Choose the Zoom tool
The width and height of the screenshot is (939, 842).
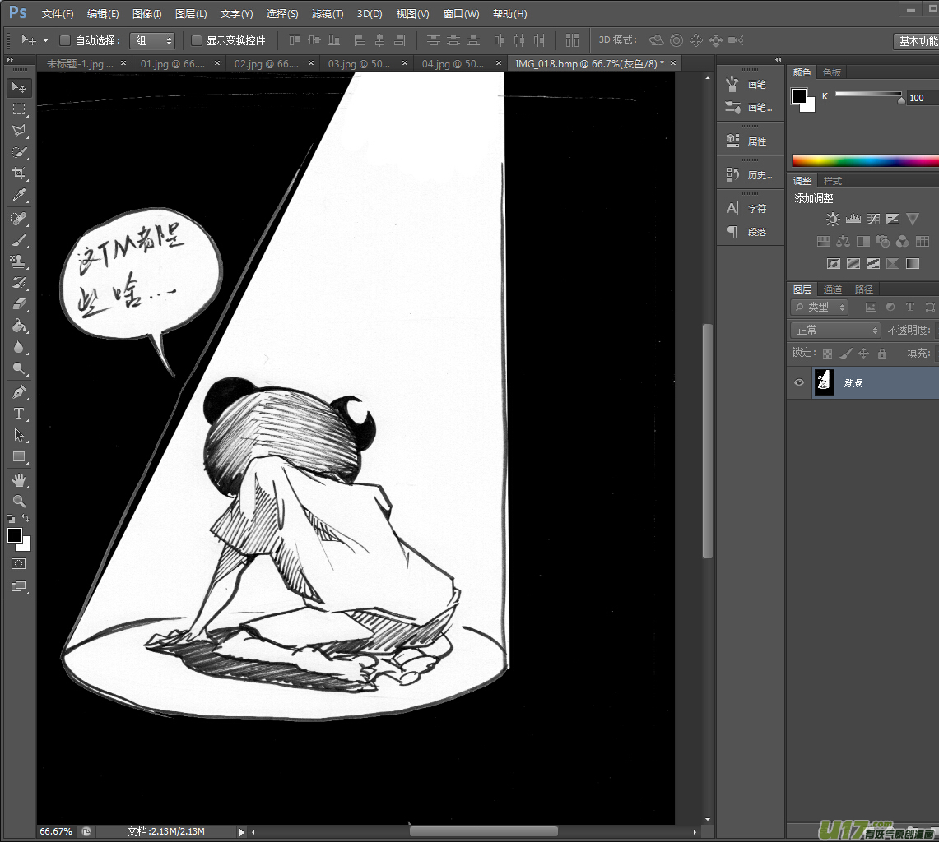point(18,501)
